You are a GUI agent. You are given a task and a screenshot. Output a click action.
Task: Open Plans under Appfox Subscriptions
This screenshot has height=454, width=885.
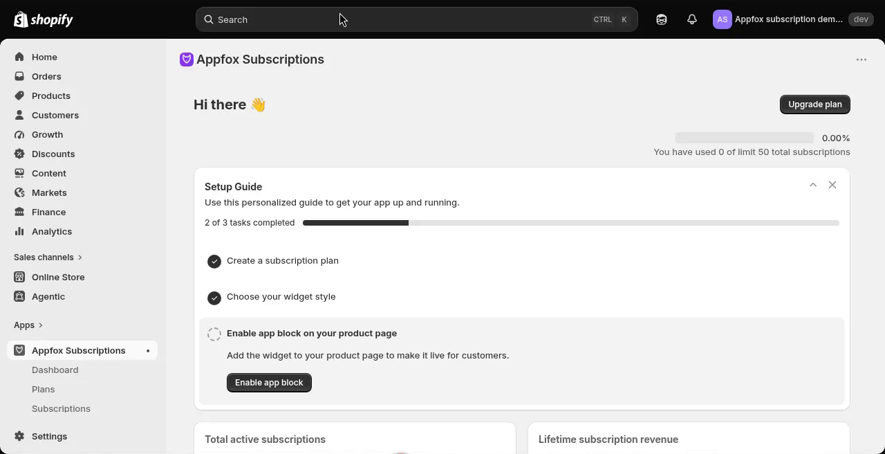tap(43, 389)
